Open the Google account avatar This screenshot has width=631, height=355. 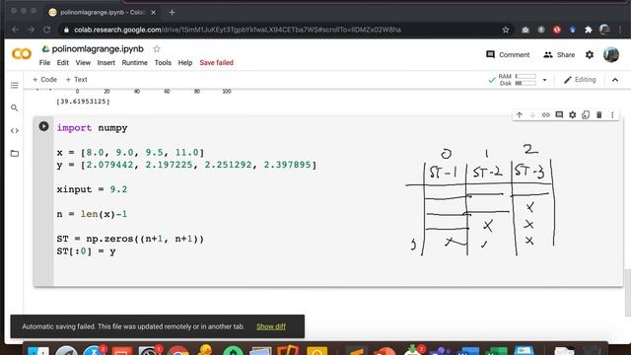[611, 55]
